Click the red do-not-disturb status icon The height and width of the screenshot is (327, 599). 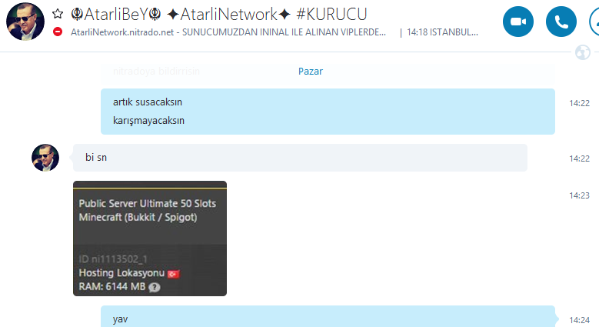pos(58,32)
